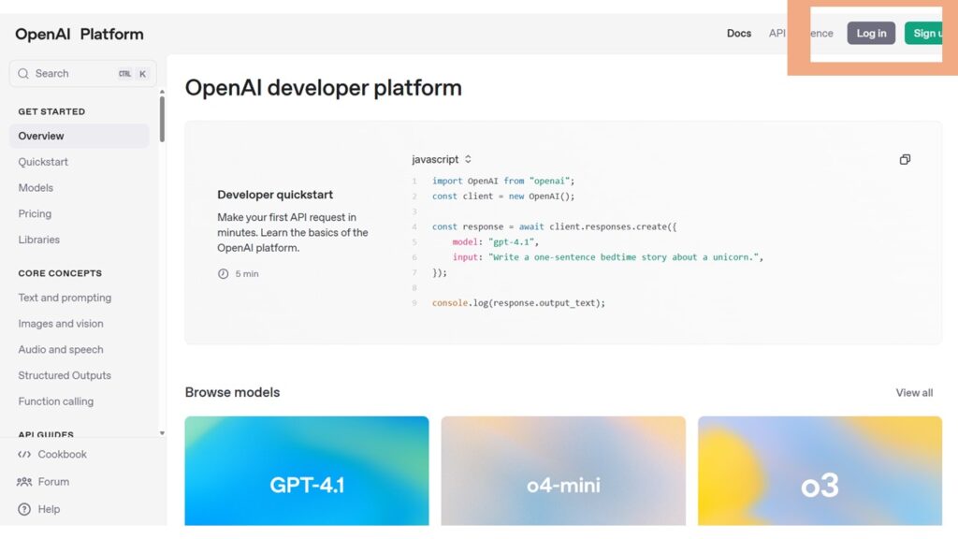The image size is (958, 539).
Task: Click the CTRL K shortcut badge
Action: point(133,73)
